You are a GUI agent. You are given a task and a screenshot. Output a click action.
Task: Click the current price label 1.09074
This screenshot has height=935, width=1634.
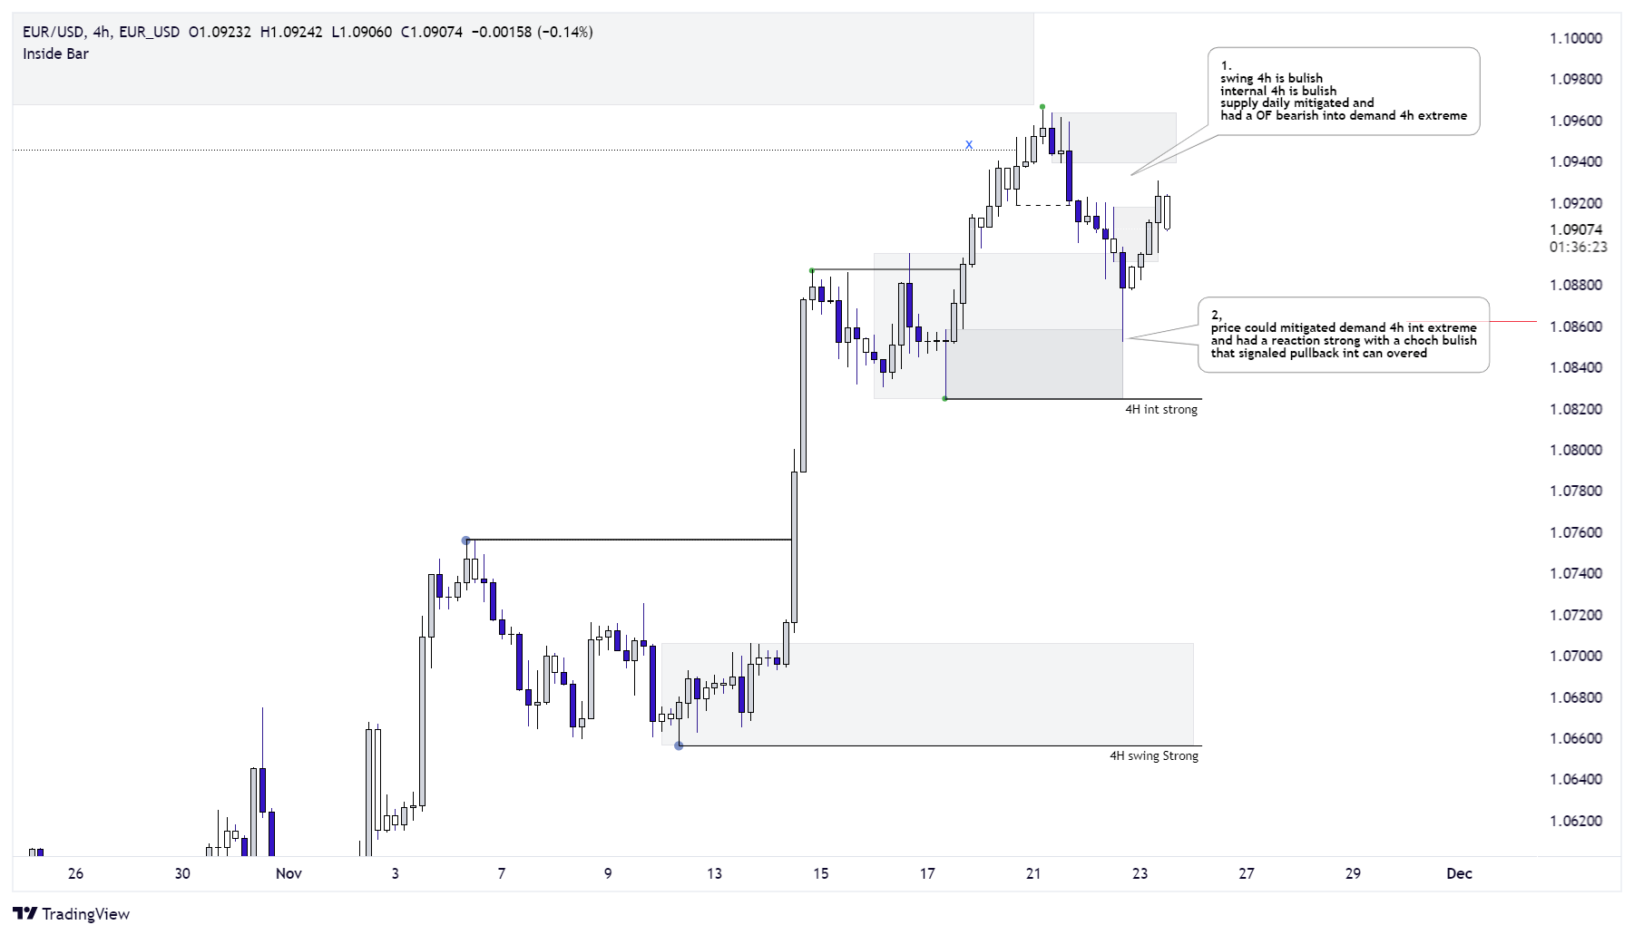coord(1577,229)
